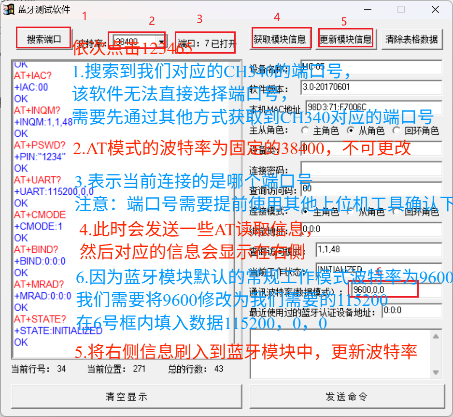Click the 最近使用过的蓝牙认证设备地址 field

point(412,311)
